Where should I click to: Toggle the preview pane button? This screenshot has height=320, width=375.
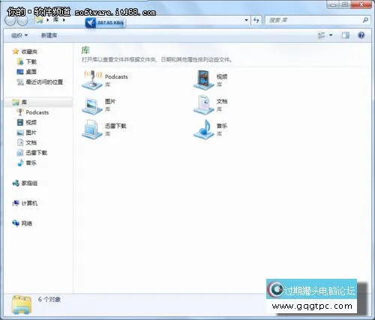(x=346, y=35)
